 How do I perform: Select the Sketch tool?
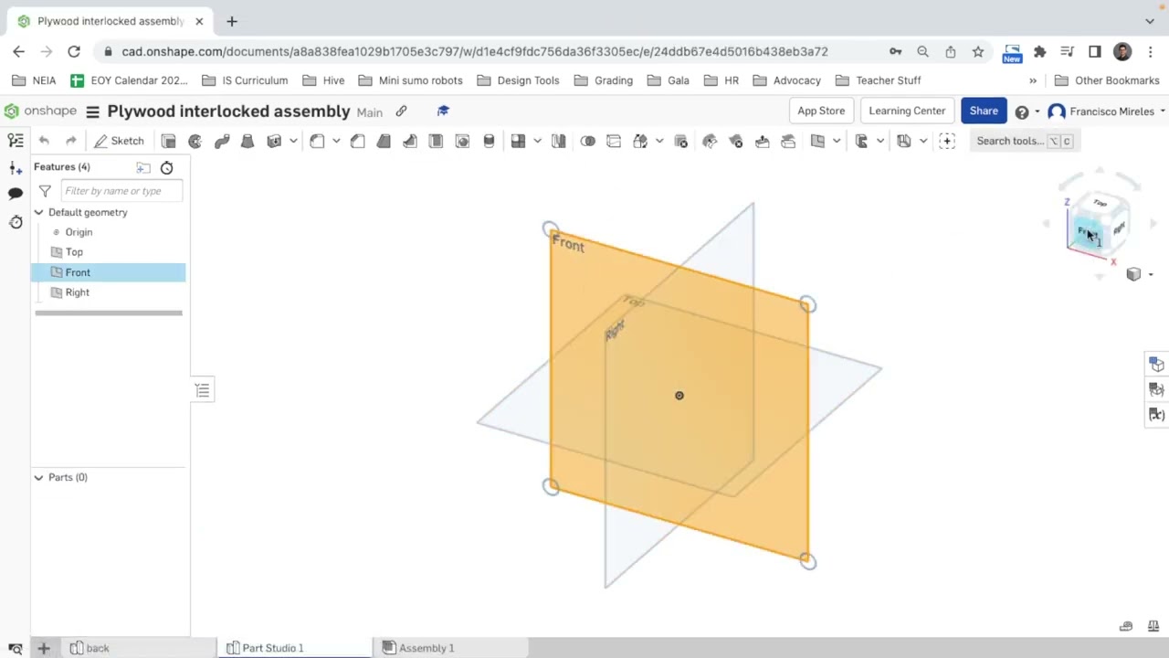click(119, 141)
